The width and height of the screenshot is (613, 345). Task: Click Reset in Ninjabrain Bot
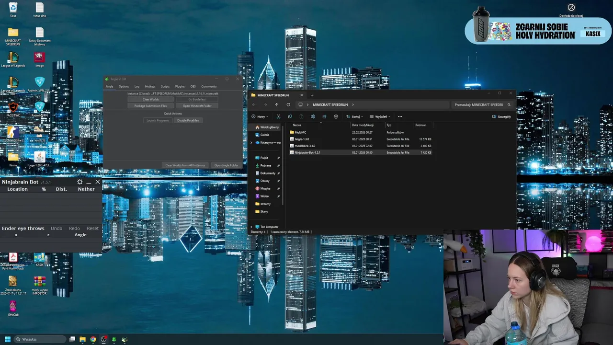tap(92, 229)
